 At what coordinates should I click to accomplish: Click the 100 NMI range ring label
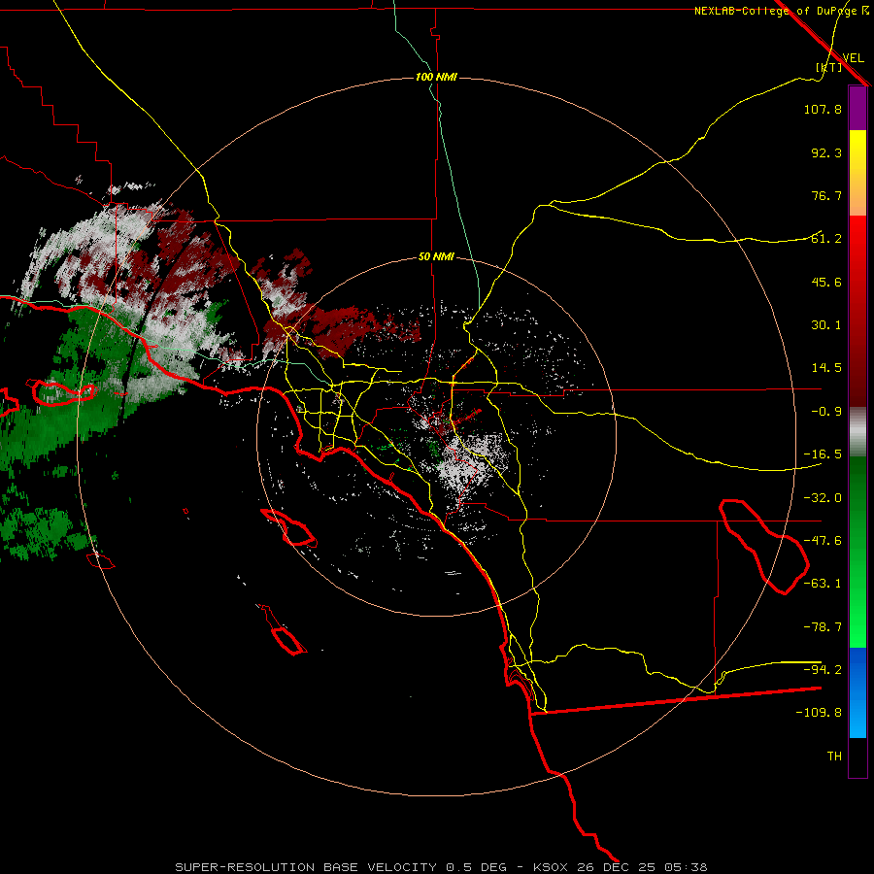[x=436, y=77]
